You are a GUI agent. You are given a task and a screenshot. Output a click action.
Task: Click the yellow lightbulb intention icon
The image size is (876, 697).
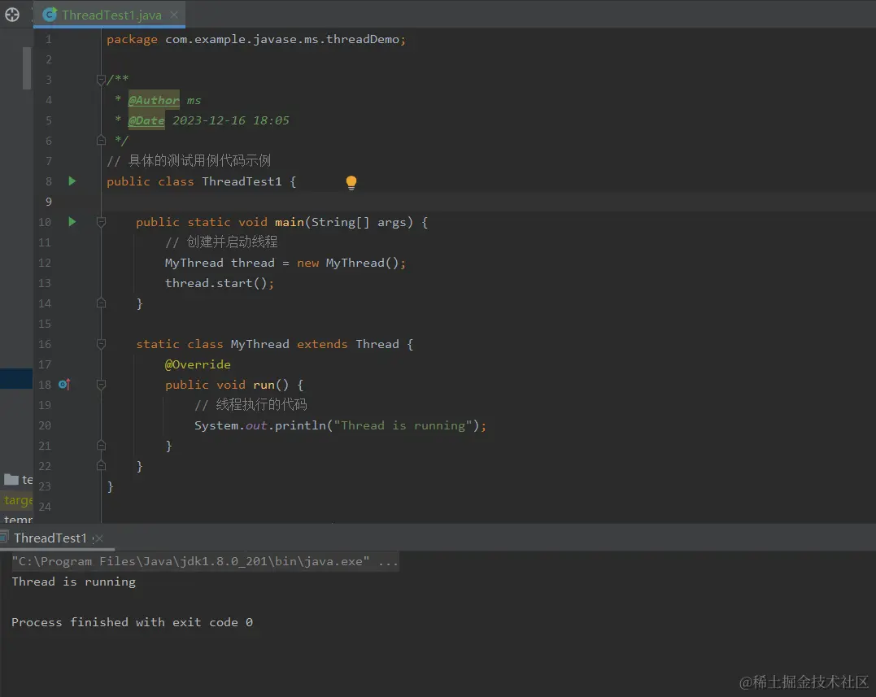(351, 183)
